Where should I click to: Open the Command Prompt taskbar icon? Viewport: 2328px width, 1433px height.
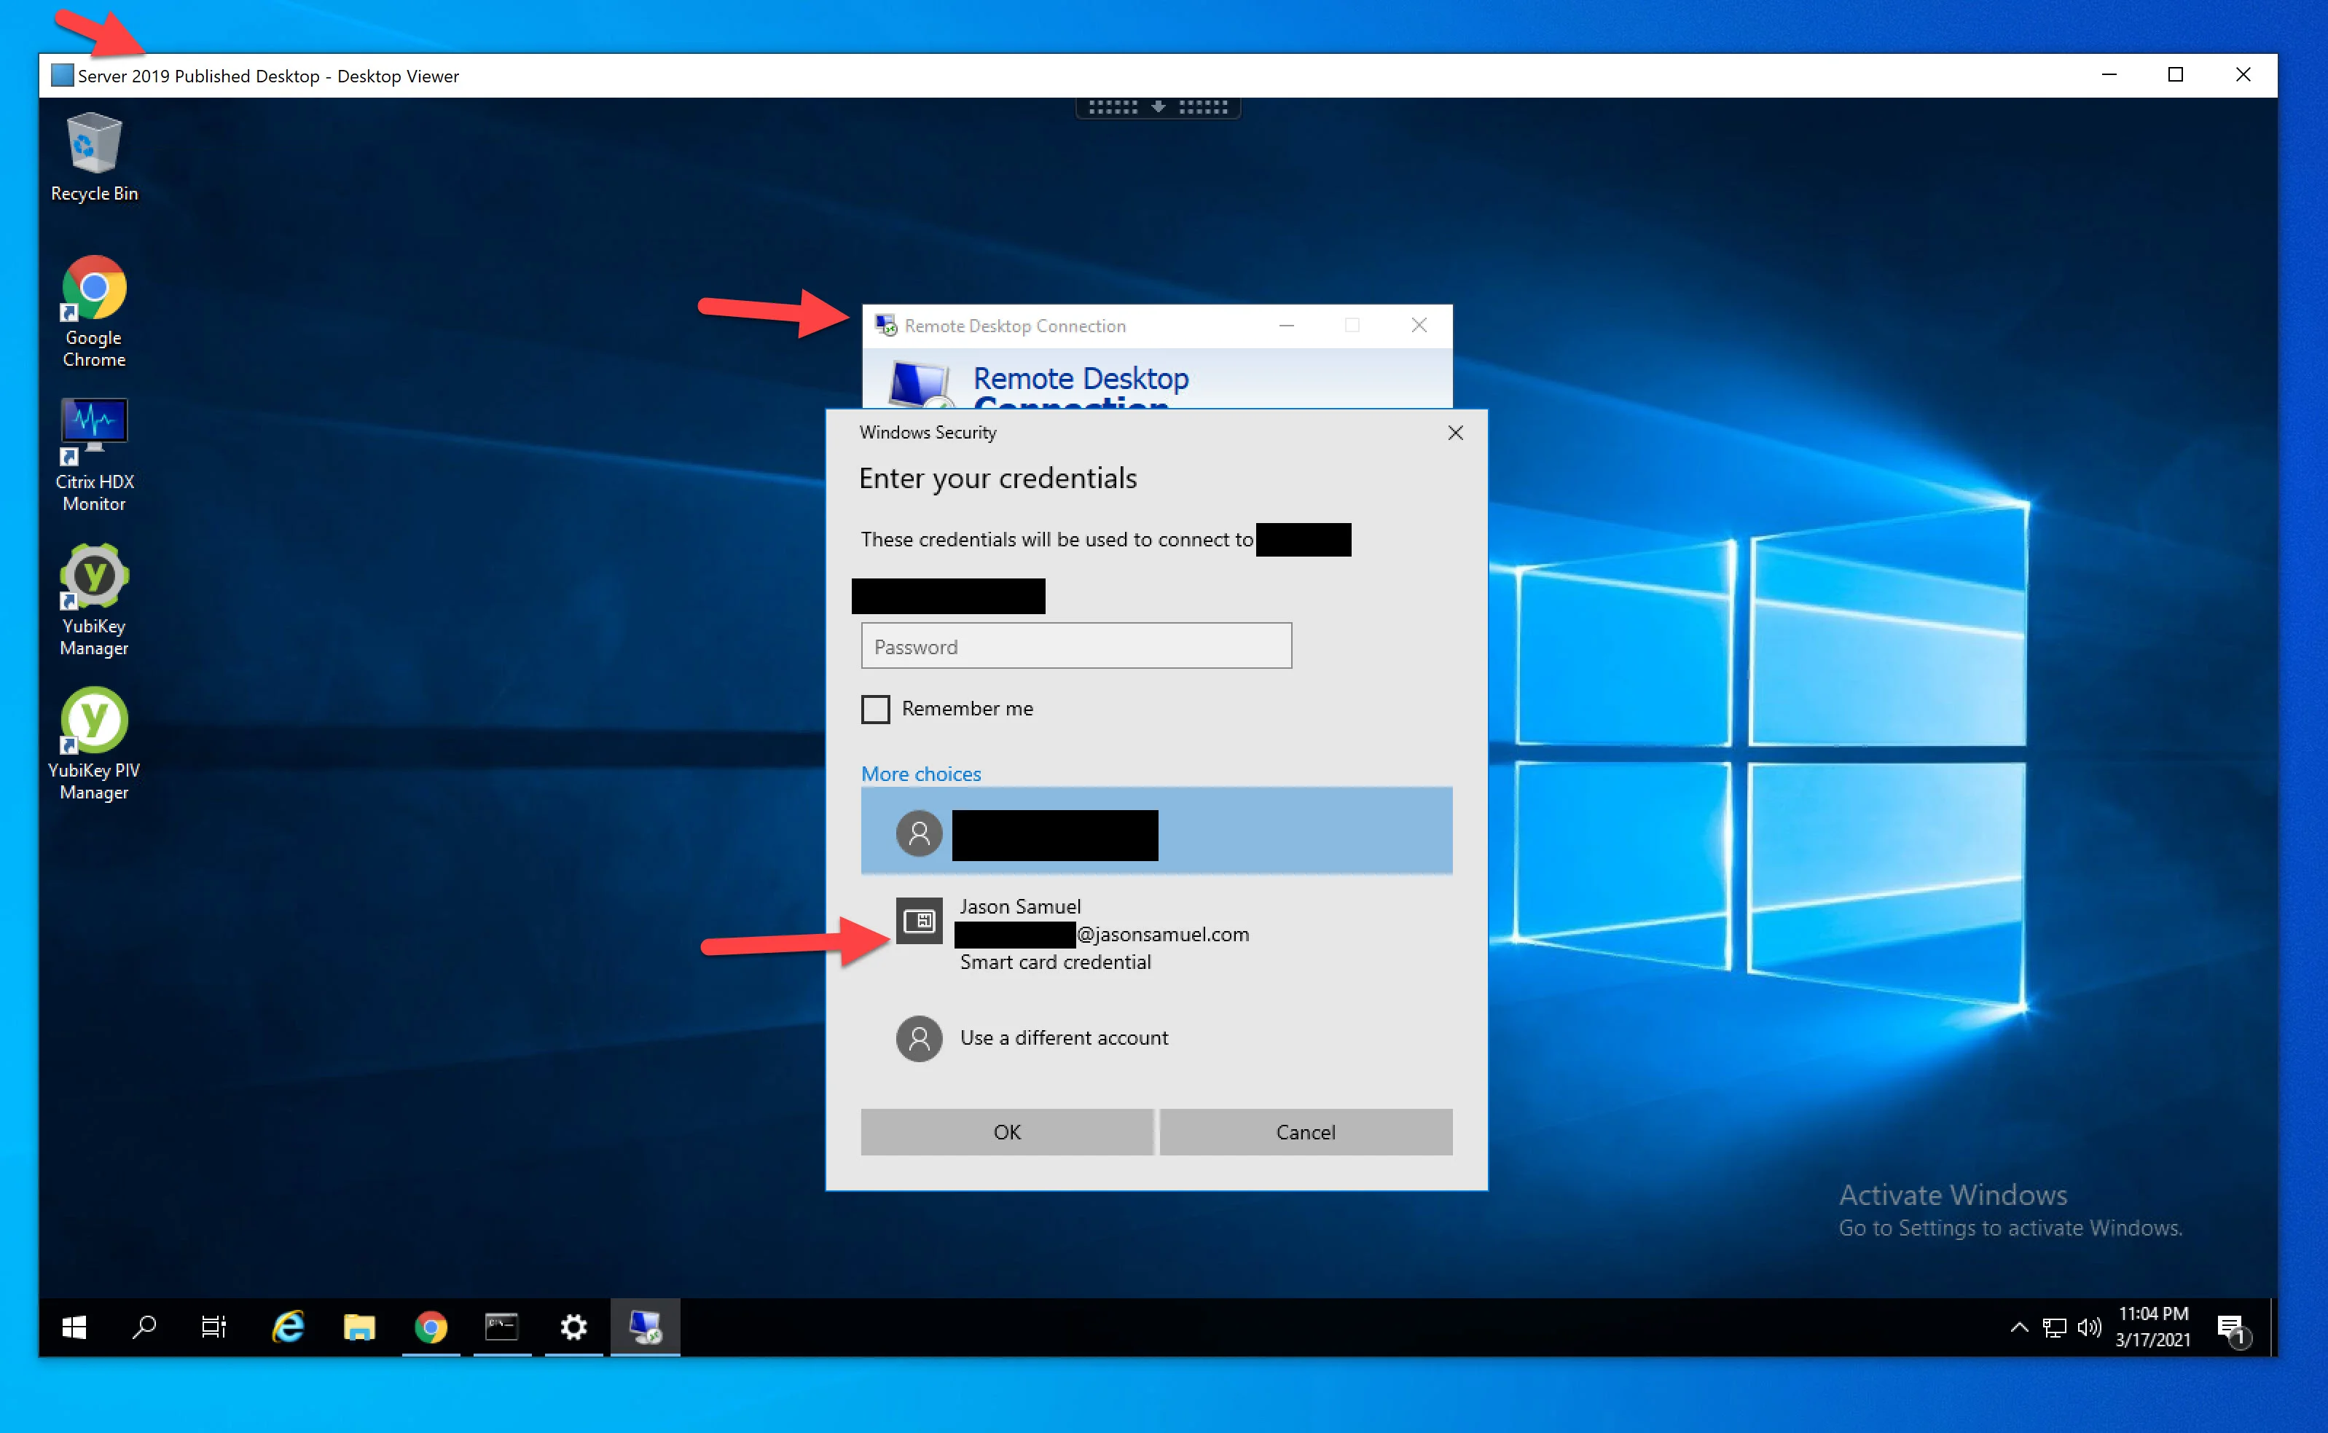coord(501,1327)
